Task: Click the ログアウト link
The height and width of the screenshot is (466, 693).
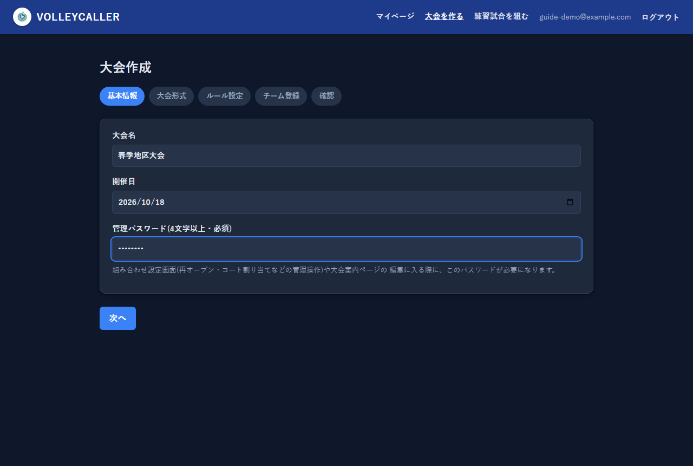Action: 661,17
